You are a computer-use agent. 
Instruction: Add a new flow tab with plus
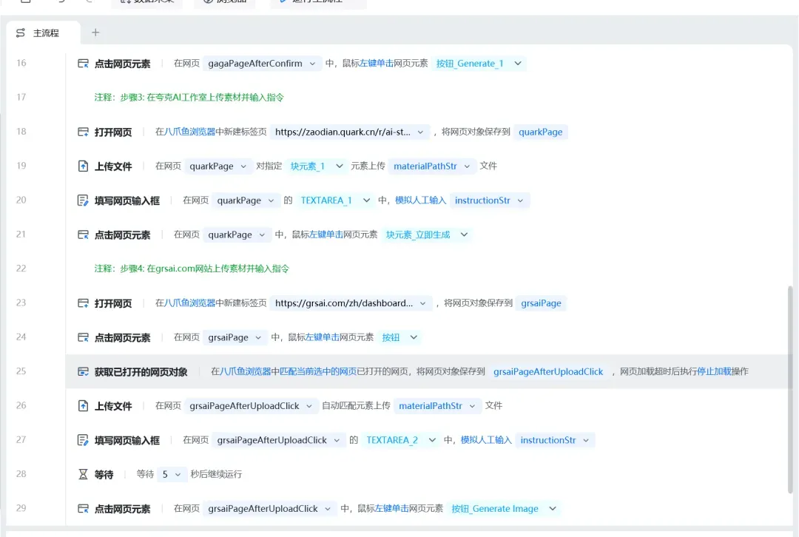point(95,33)
